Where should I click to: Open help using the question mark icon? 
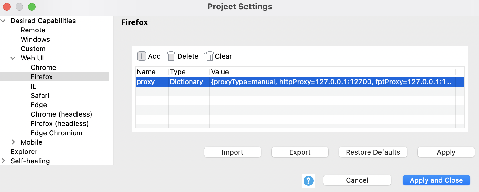pyautogui.click(x=308, y=180)
